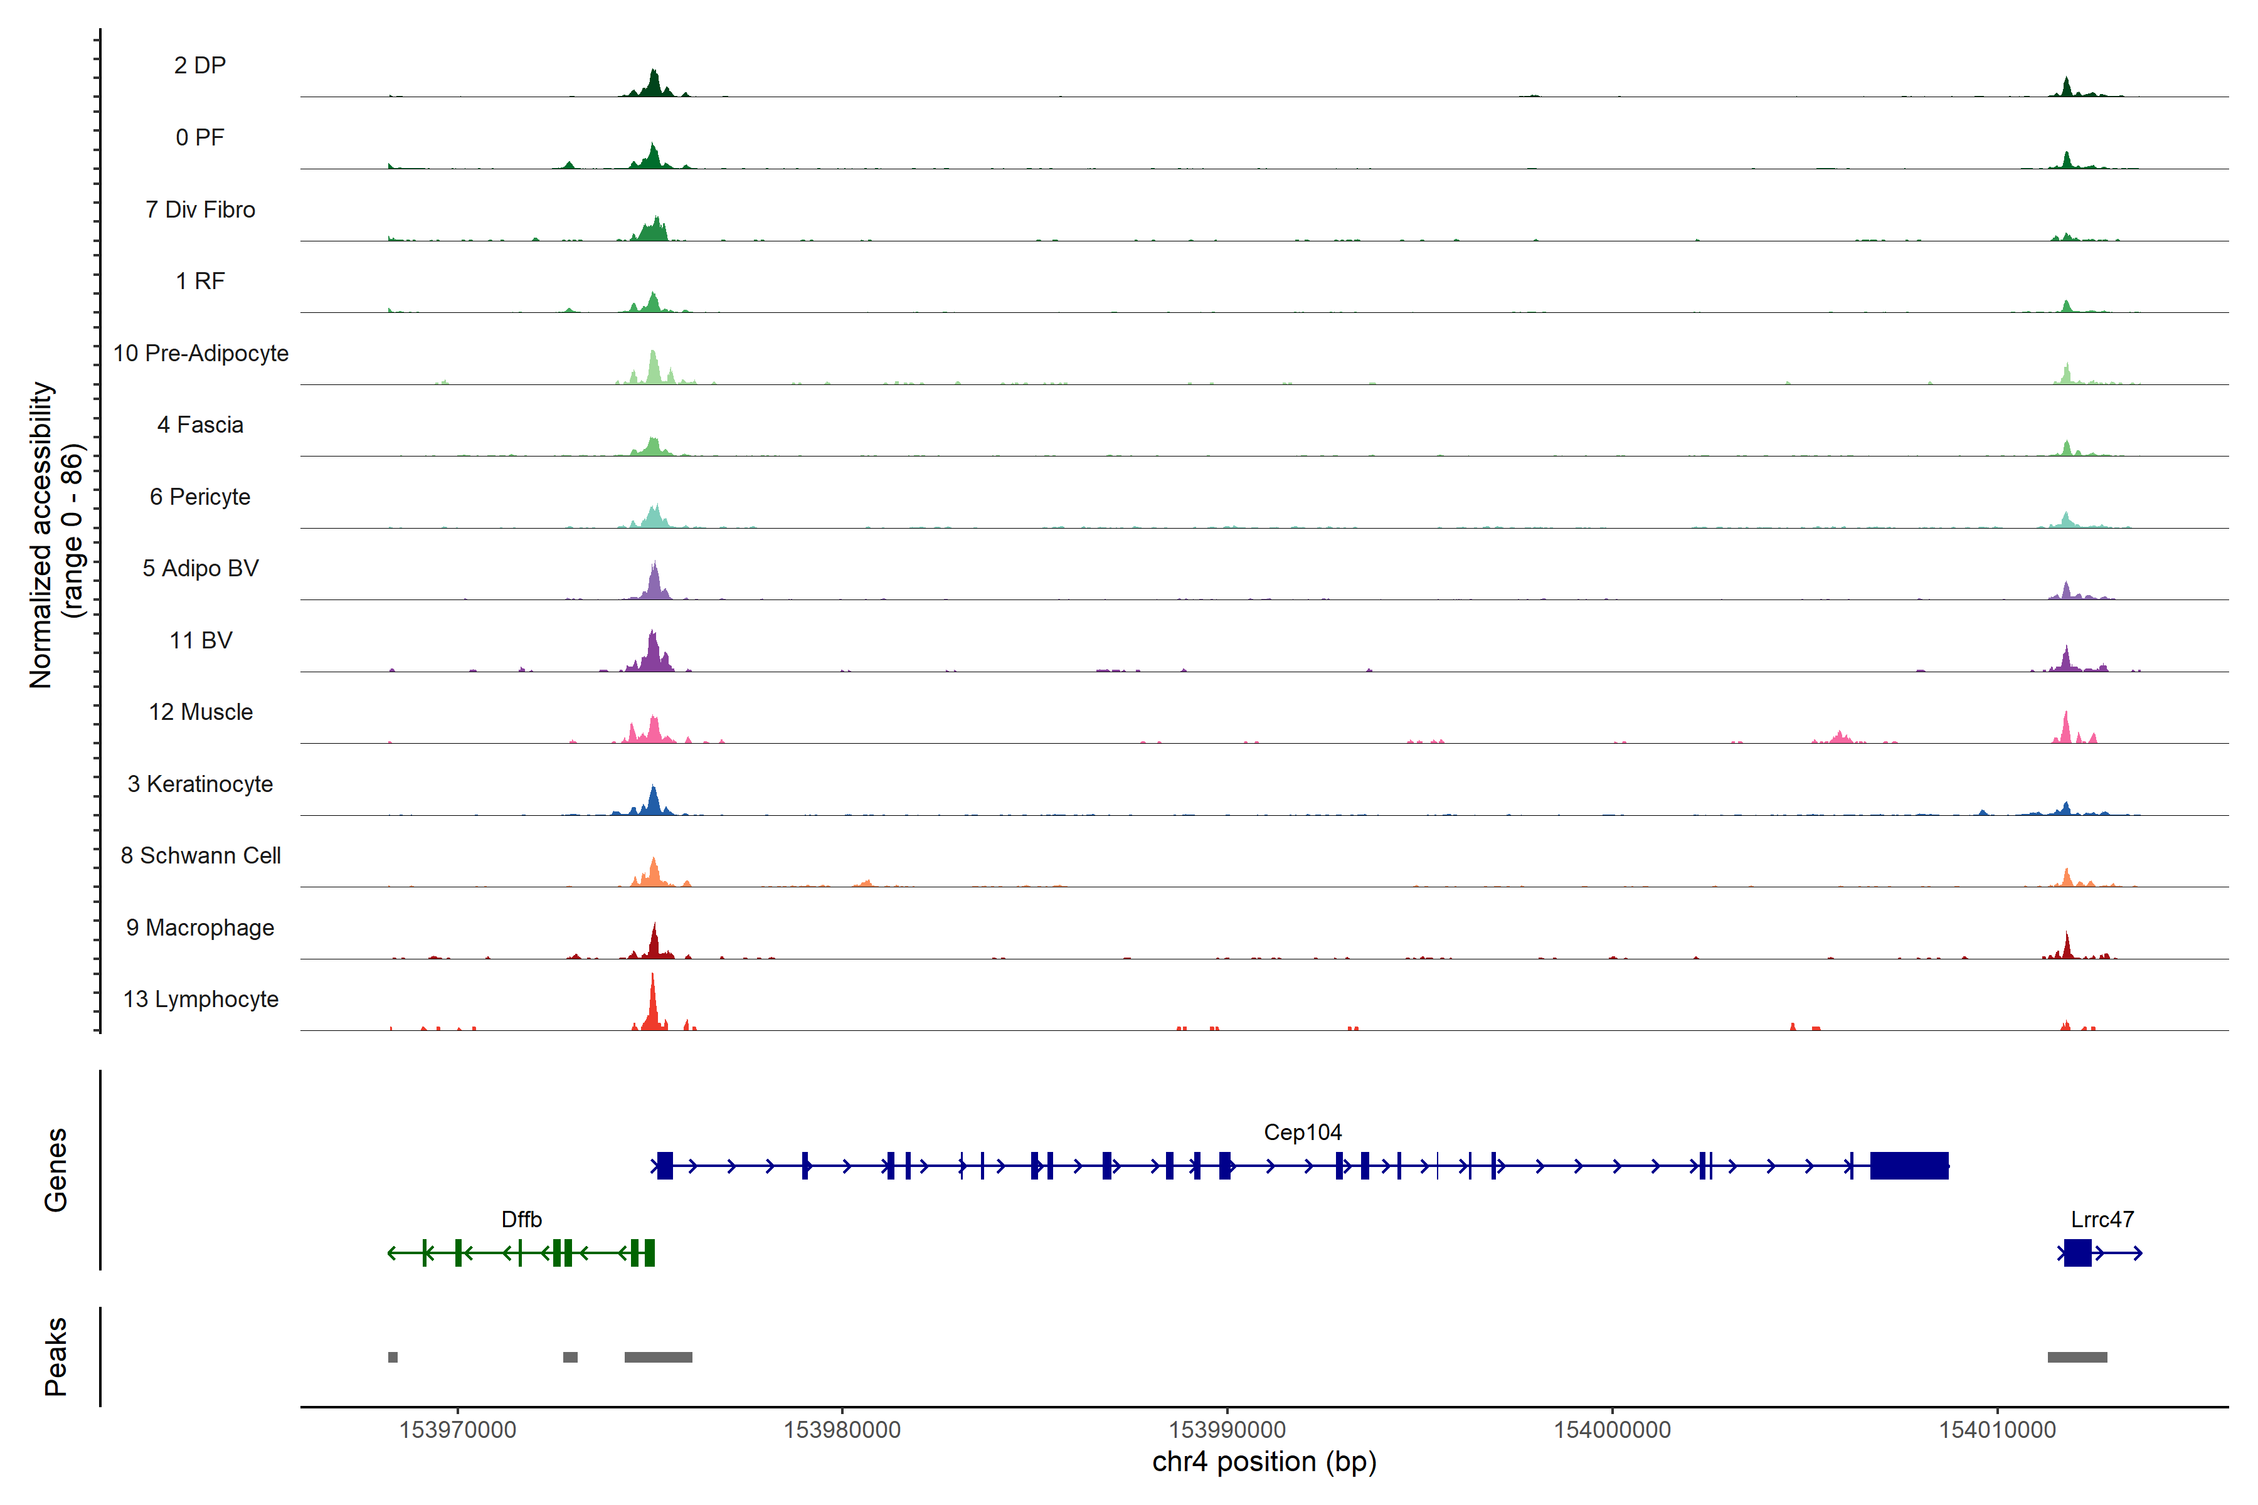Click the widest gray peak bar near 153975000
The height and width of the screenshot is (1505, 2258).
657,1357
